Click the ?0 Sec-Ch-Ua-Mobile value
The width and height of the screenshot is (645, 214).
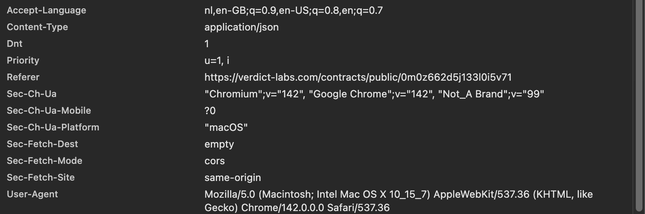(x=210, y=111)
